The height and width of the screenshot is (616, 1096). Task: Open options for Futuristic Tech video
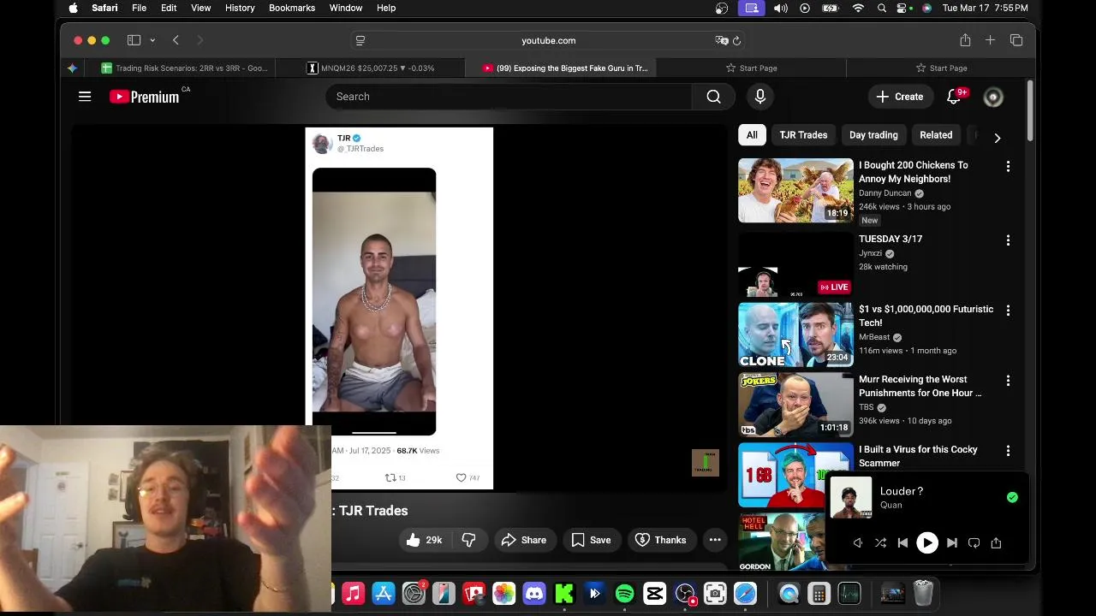(x=1008, y=311)
